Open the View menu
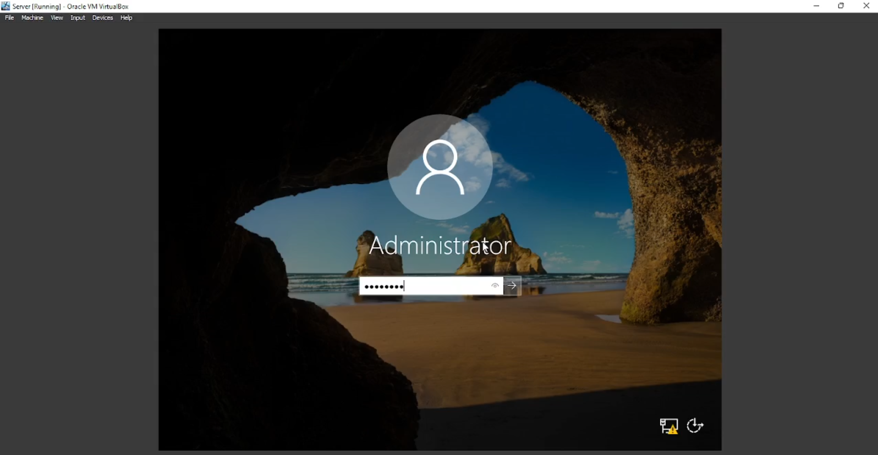The image size is (878, 455). tap(57, 18)
